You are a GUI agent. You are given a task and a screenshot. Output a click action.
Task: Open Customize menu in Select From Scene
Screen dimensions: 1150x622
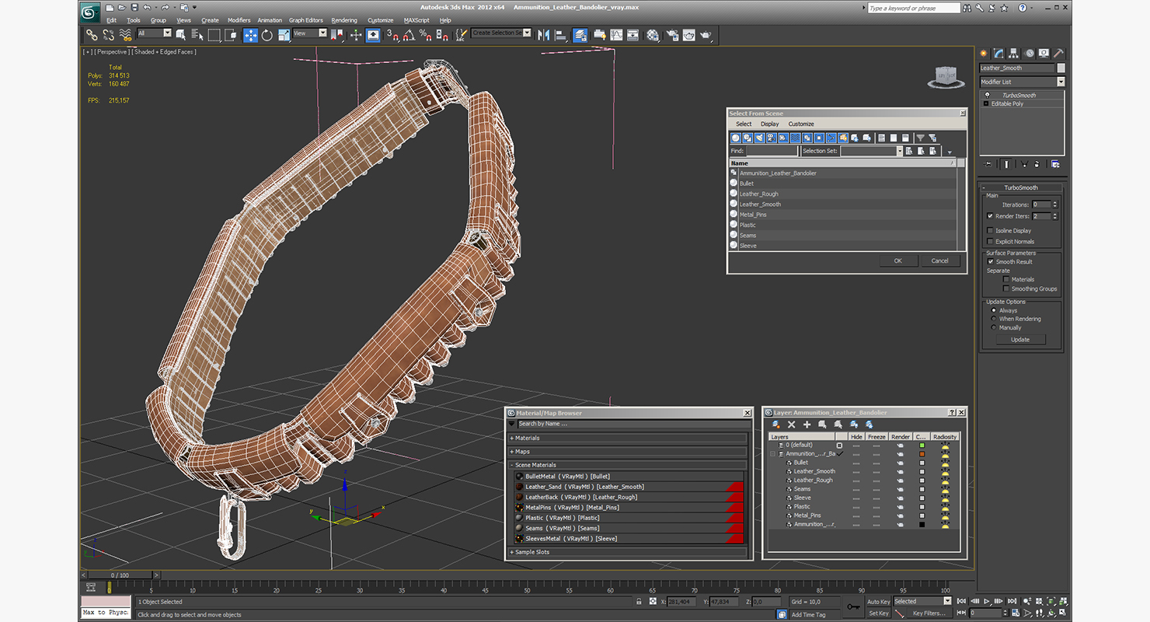tap(801, 124)
